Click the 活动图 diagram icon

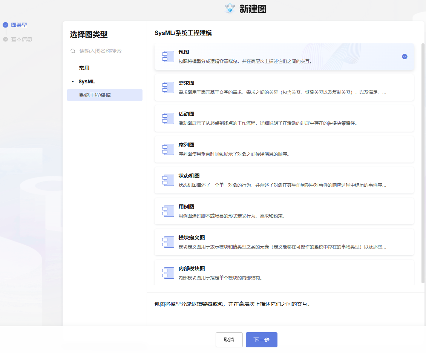168,118
